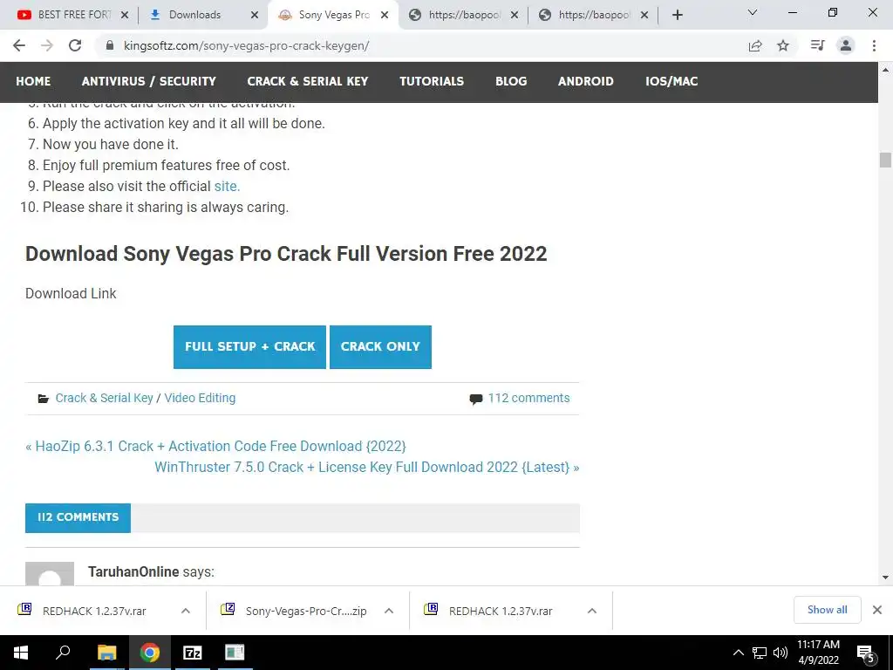Click the TaruhanOnline commenter name
The image size is (893, 670).
tap(133, 571)
